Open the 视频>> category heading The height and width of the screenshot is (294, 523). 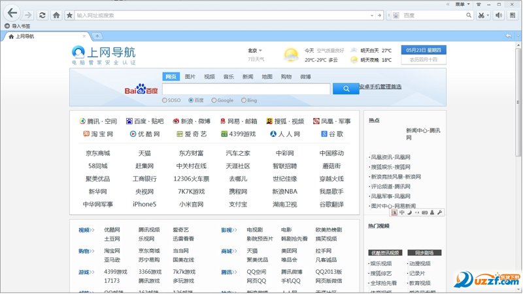[86, 230]
